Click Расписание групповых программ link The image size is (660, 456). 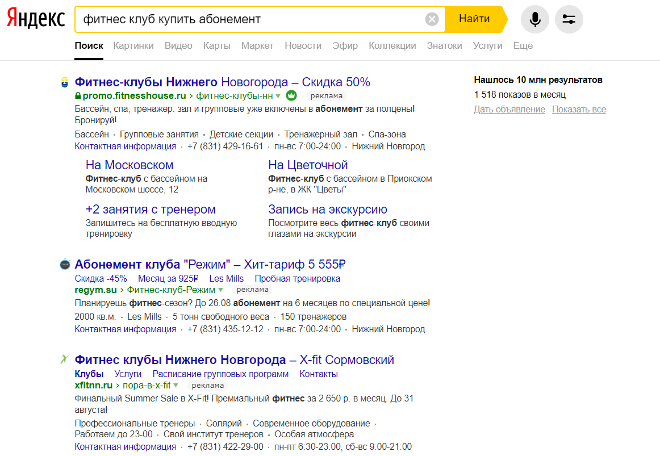click(220, 374)
